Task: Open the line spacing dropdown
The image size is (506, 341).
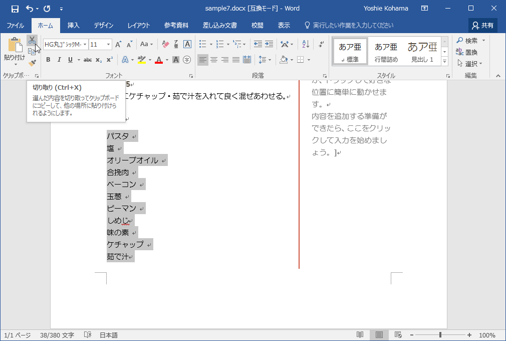Action: click(x=265, y=60)
